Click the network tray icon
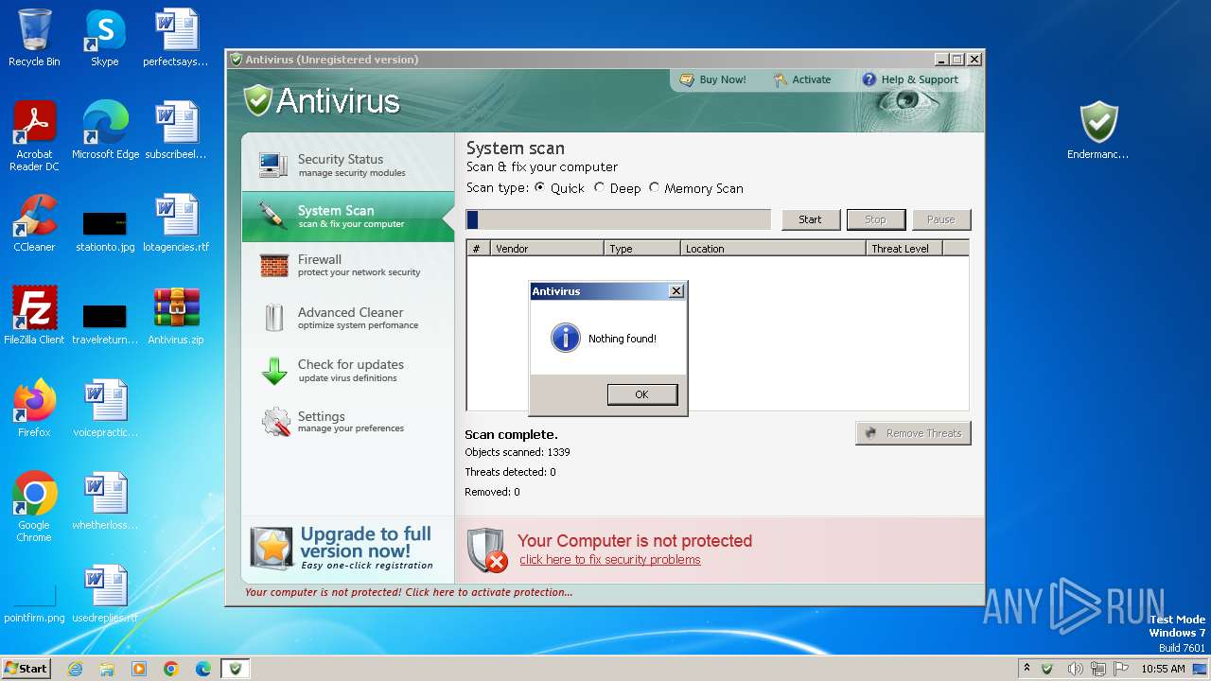 point(1097,669)
